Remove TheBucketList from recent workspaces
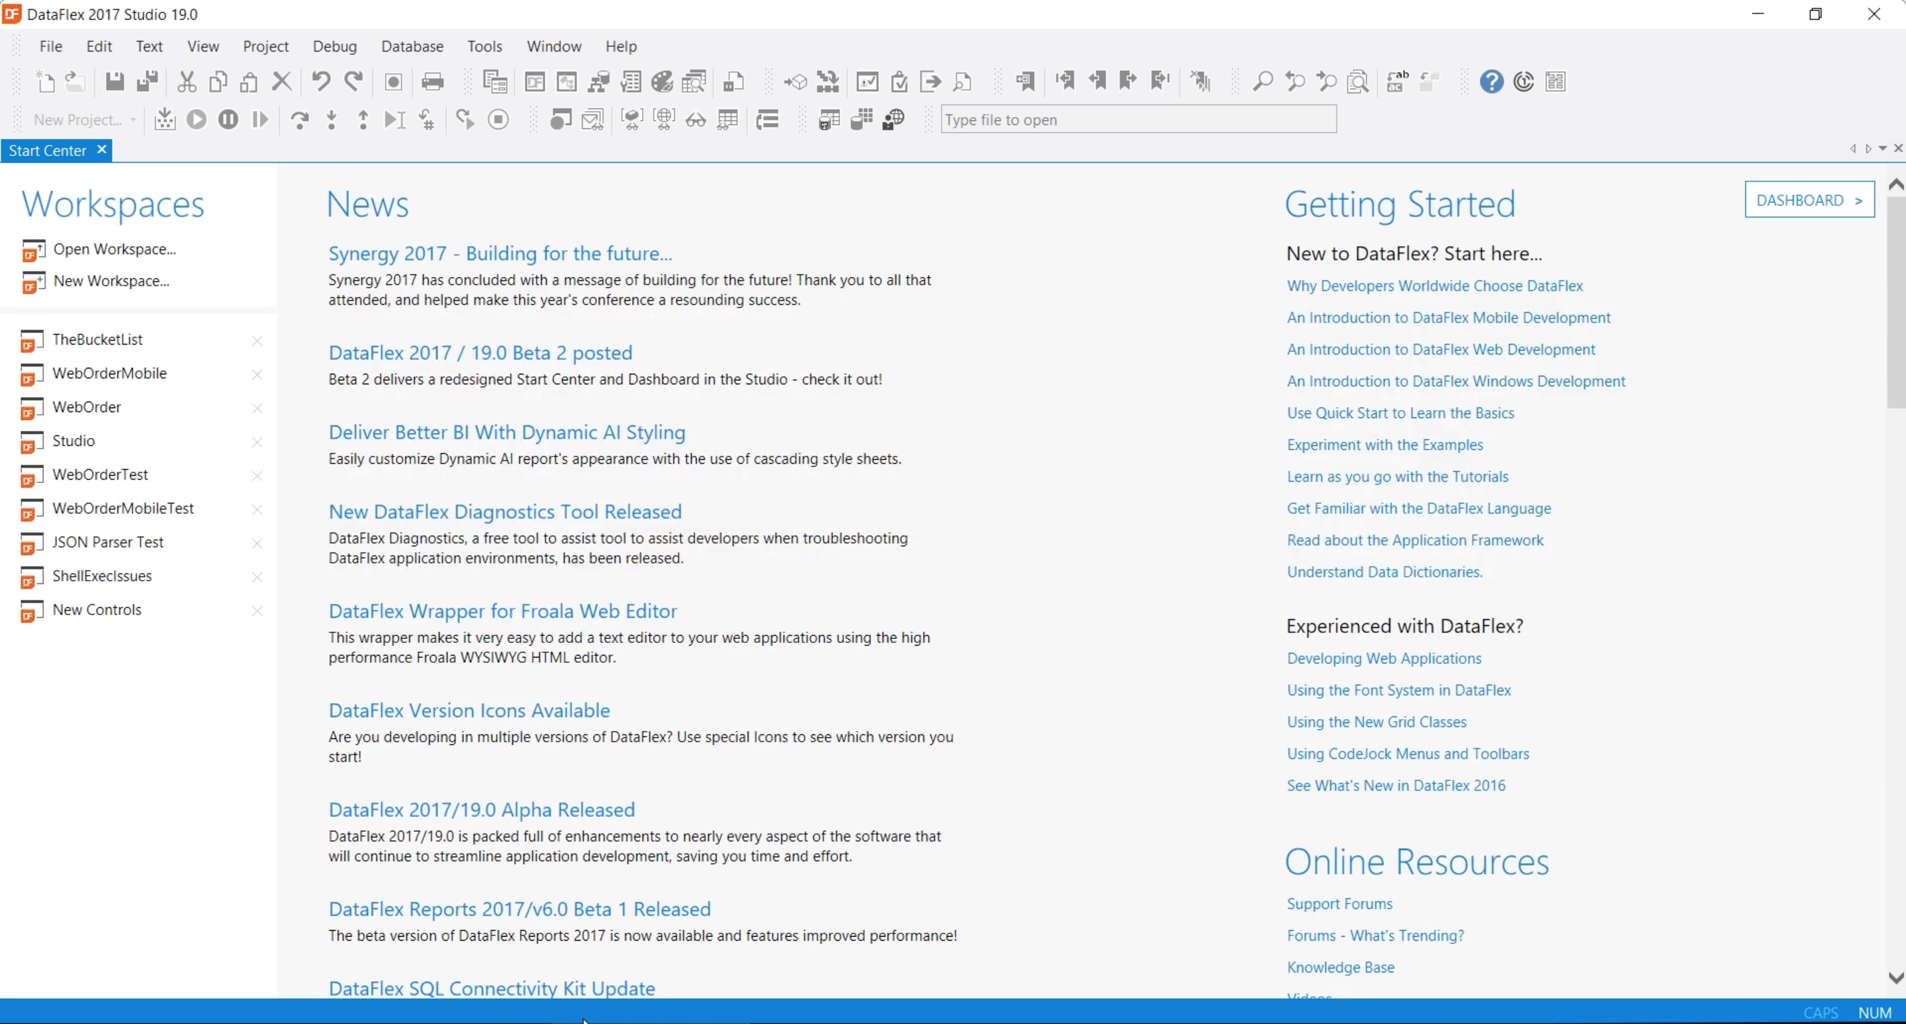1906x1024 pixels. (x=257, y=341)
